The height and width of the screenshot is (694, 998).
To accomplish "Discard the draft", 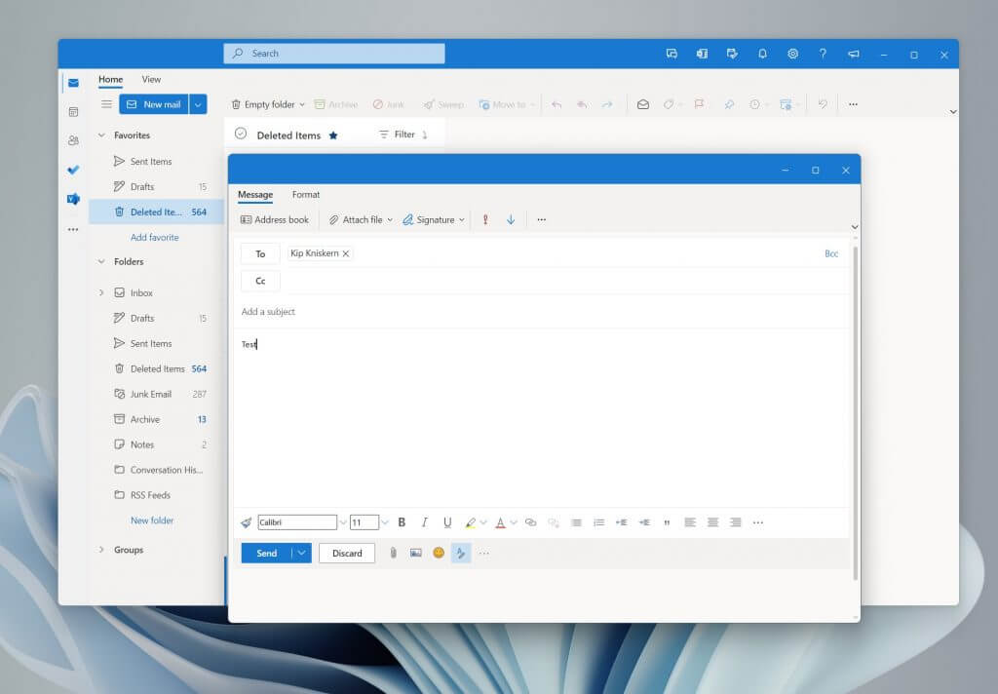I will point(347,554).
